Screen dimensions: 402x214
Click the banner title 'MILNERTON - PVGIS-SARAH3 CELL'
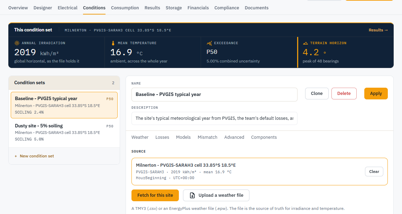118,30
